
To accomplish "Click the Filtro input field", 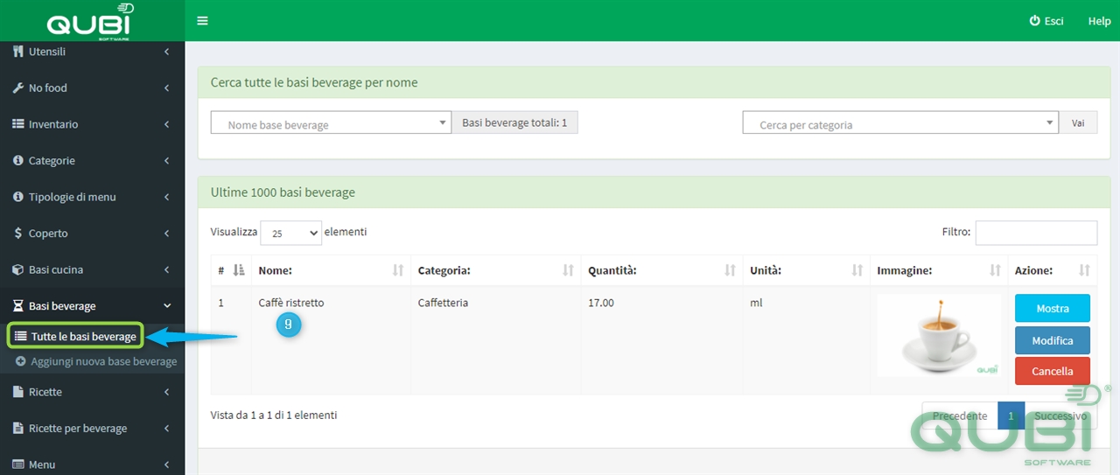I will pyautogui.click(x=1036, y=233).
